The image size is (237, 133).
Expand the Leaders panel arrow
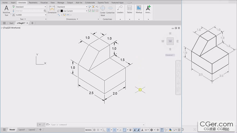[120, 19]
